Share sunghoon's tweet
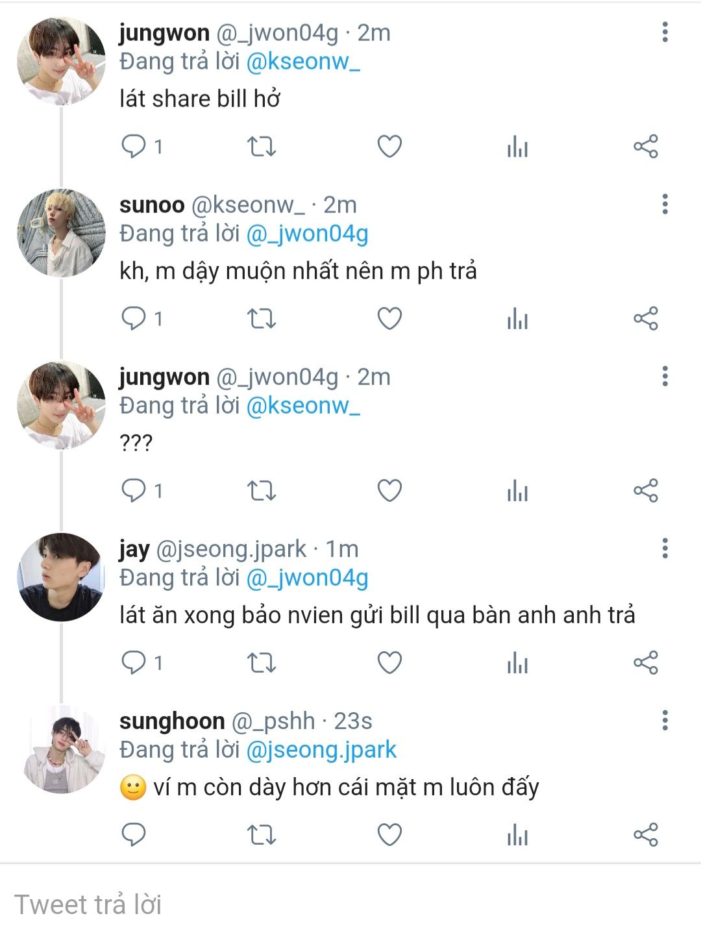701x944 pixels. pyautogui.click(x=646, y=835)
